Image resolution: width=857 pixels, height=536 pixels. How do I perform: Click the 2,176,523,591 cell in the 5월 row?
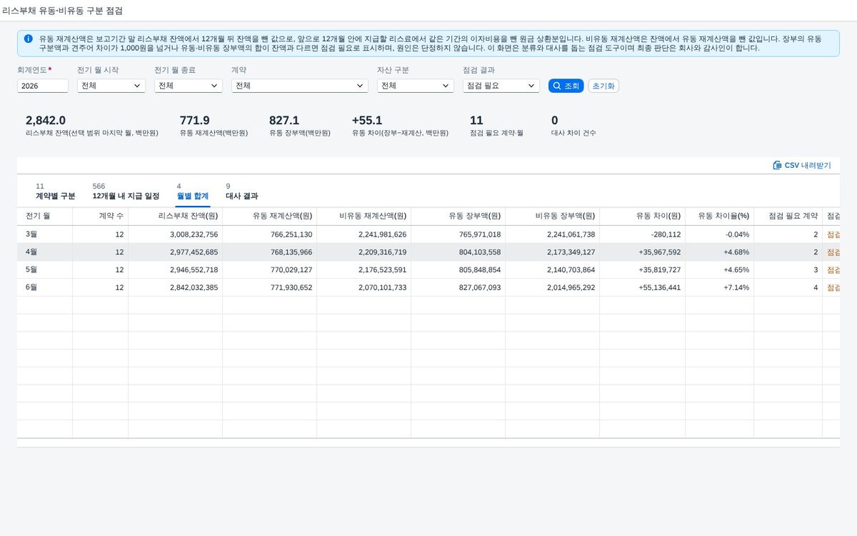pyautogui.click(x=364, y=270)
